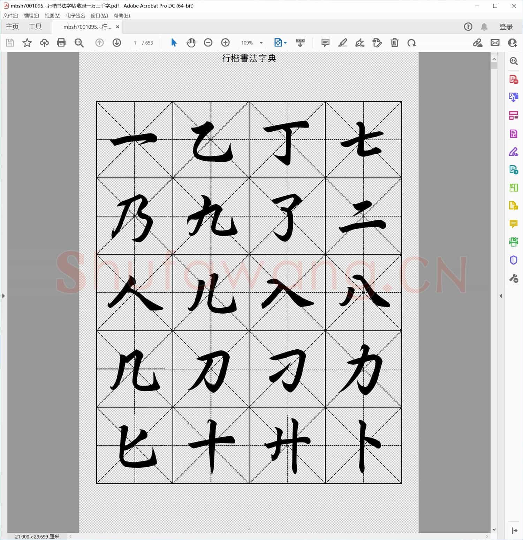The width and height of the screenshot is (523, 540).
Task: Open the Export PDF tool in sidebar
Action: [513, 97]
